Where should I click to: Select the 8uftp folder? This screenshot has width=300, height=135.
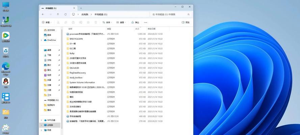coord(70,53)
